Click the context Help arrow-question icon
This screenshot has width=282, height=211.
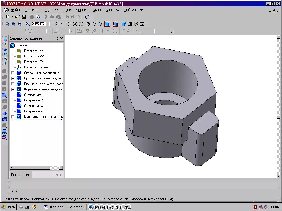tap(87, 17)
